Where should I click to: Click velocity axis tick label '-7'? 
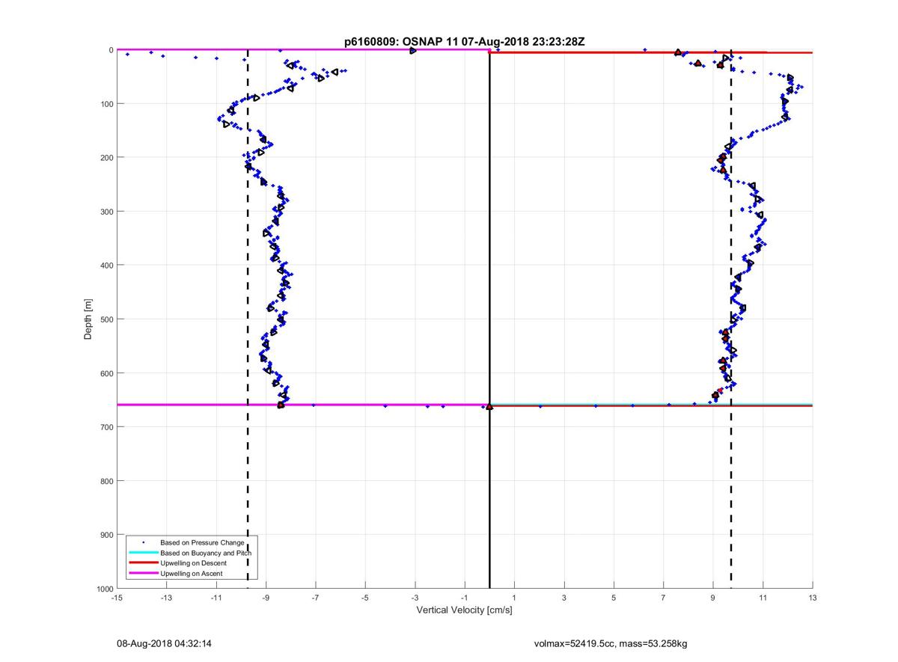[316, 598]
